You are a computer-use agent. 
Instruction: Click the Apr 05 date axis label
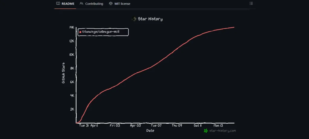[x=135, y=125]
